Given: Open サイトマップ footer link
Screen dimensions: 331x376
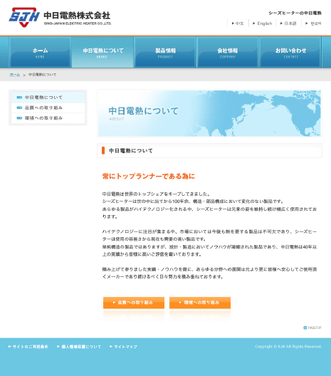Looking at the screenshot, I should coord(123,347).
